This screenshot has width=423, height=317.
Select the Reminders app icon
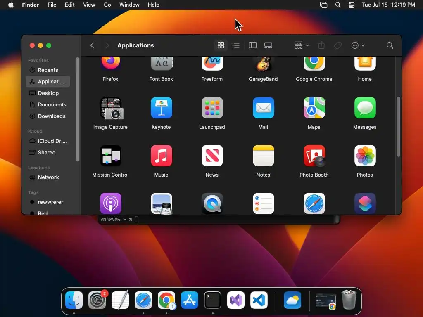click(x=263, y=203)
